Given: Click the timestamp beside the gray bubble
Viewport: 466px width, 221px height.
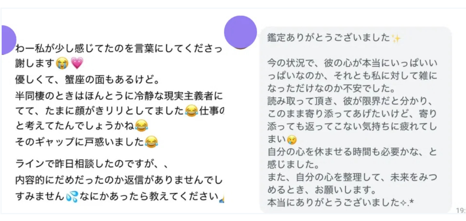Looking at the screenshot, I should point(461,210).
